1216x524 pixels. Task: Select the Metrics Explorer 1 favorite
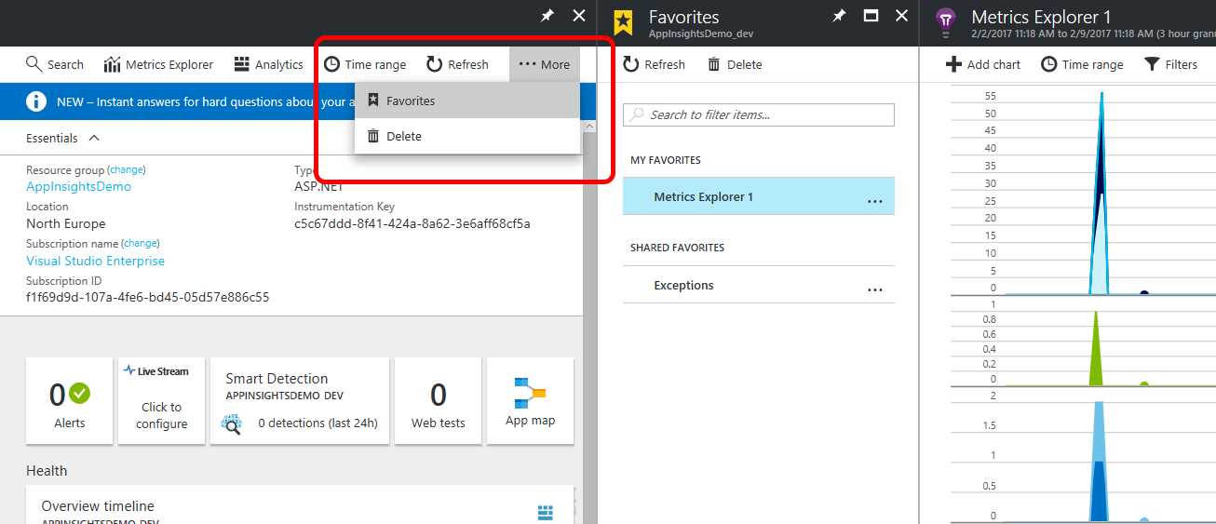click(x=759, y=196)
